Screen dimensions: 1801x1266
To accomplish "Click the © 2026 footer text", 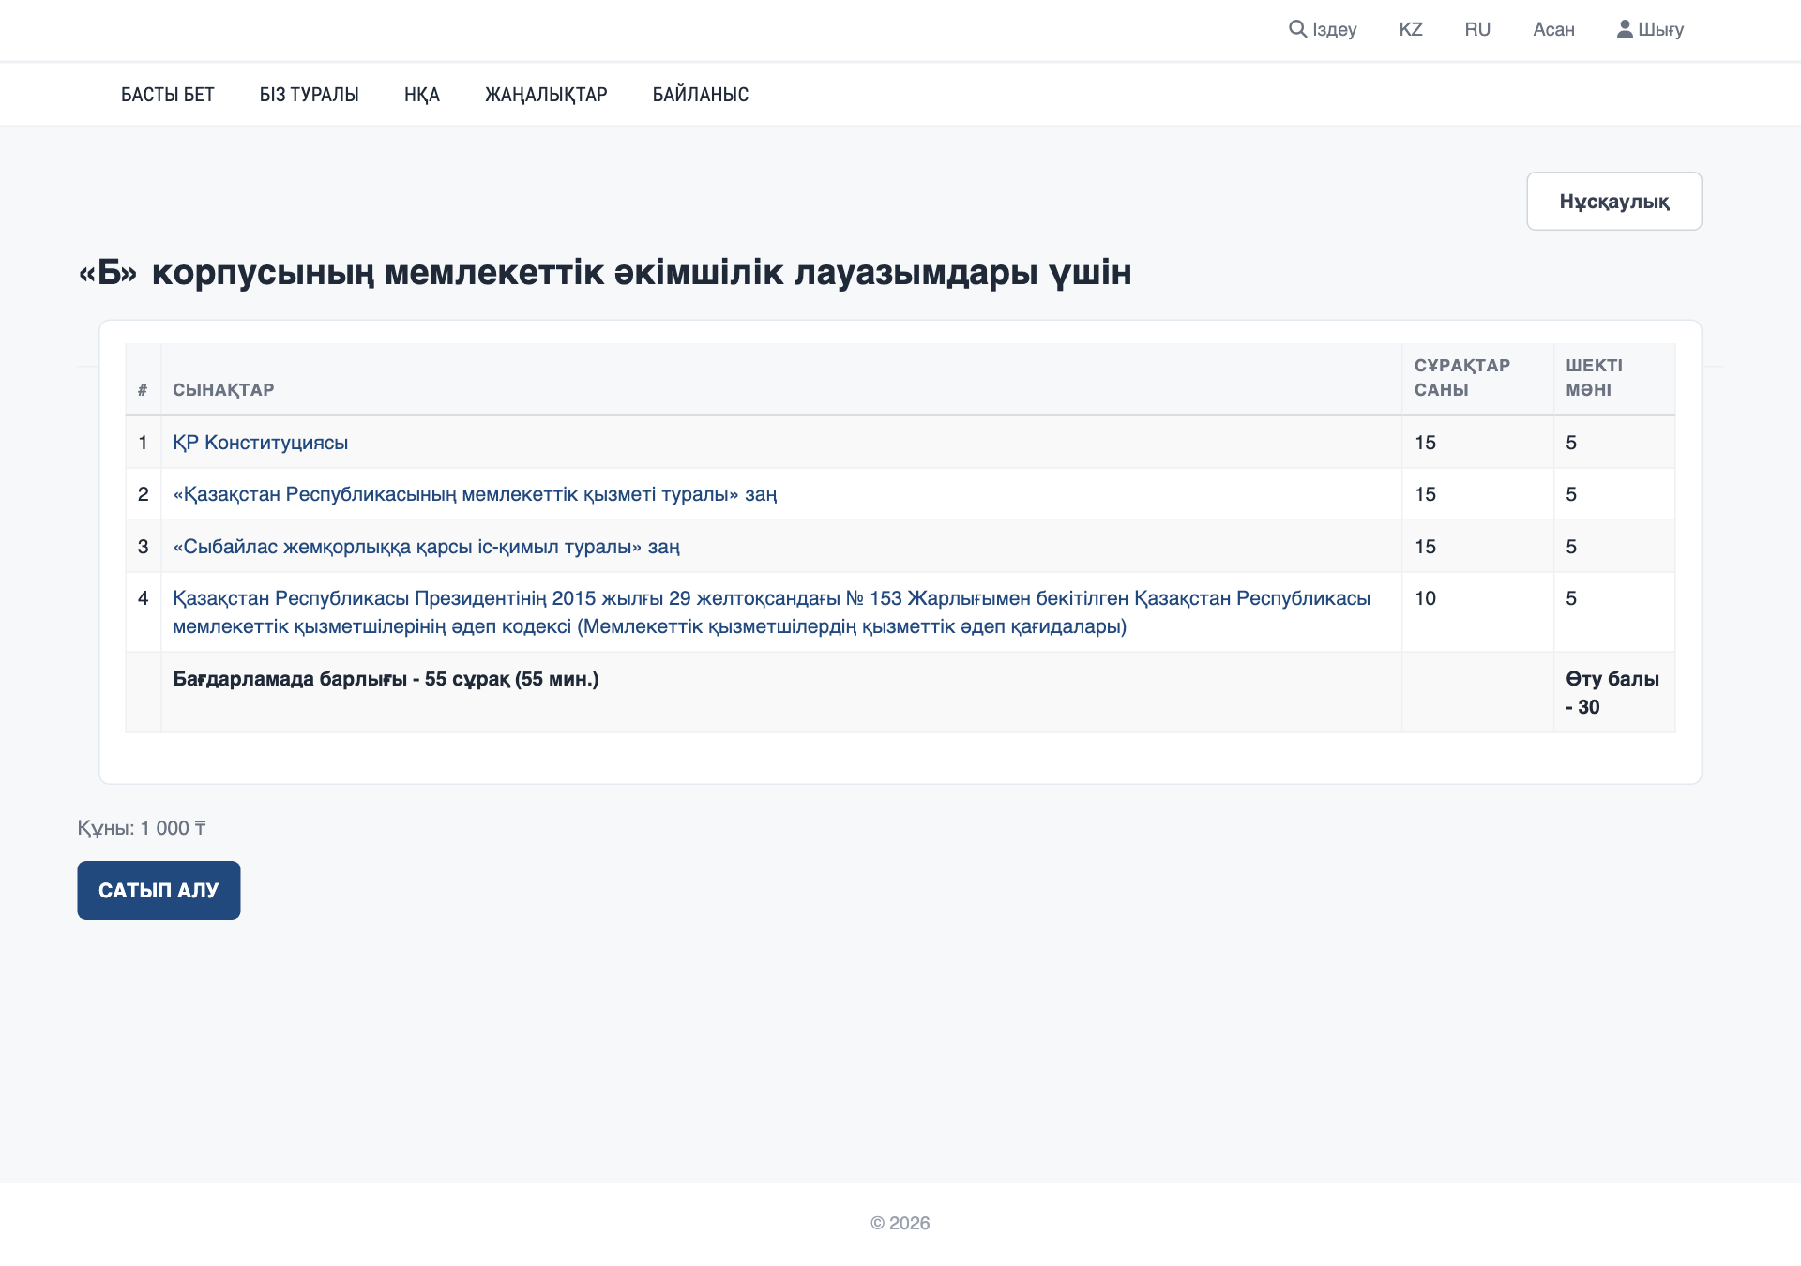I will [900, 1223].
